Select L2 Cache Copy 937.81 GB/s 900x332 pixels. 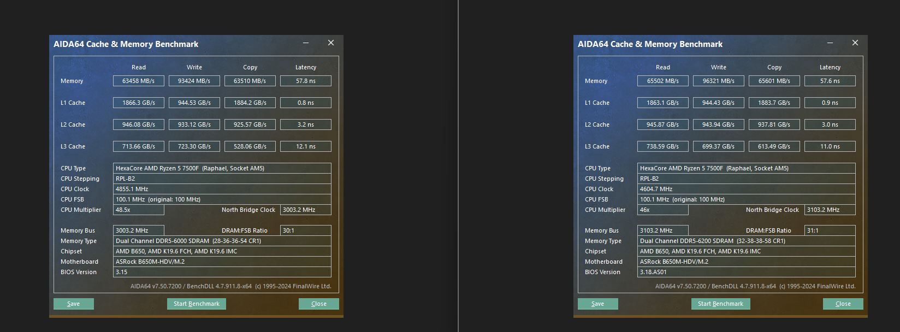point(774,124)
